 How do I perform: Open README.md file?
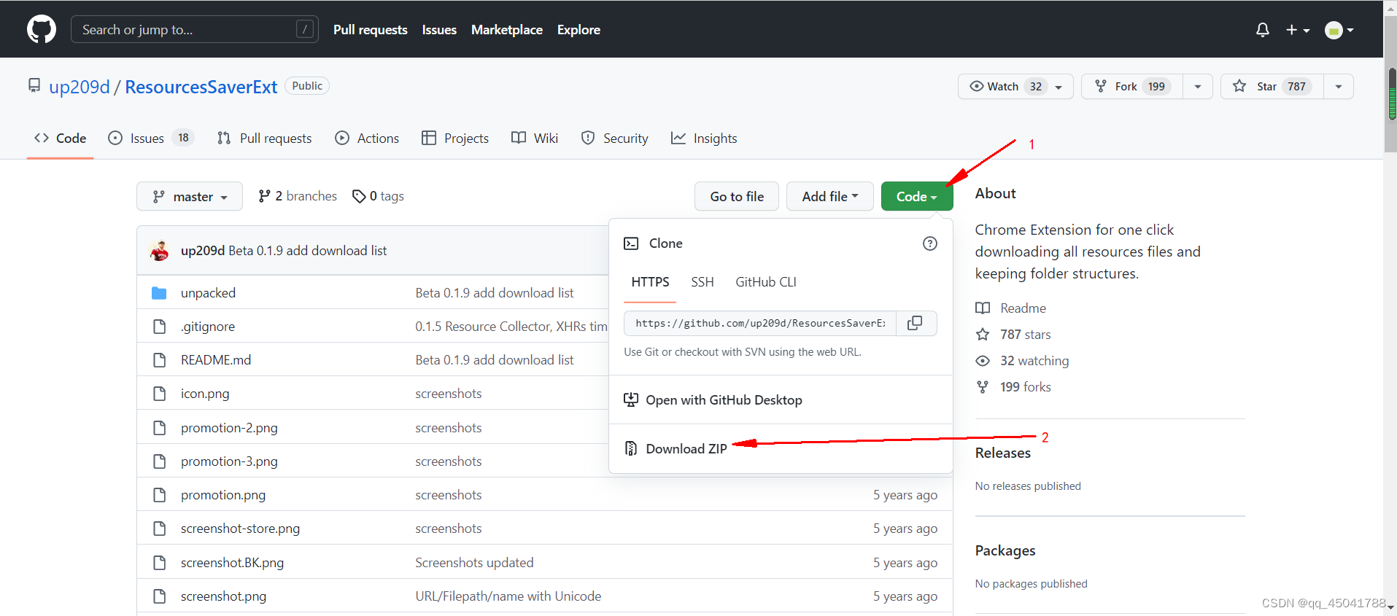point(216,360)
